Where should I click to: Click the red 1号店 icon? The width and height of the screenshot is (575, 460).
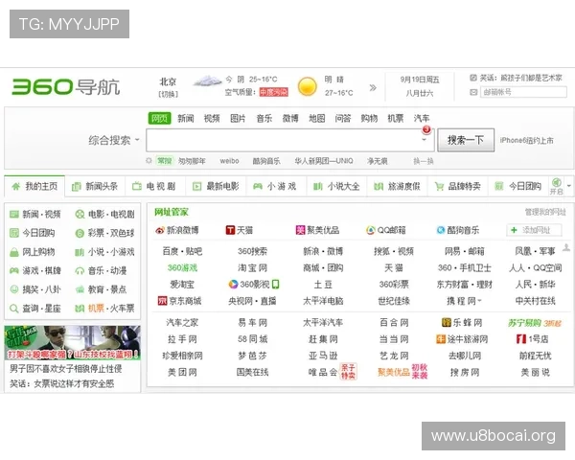click(x=521, y=339)
